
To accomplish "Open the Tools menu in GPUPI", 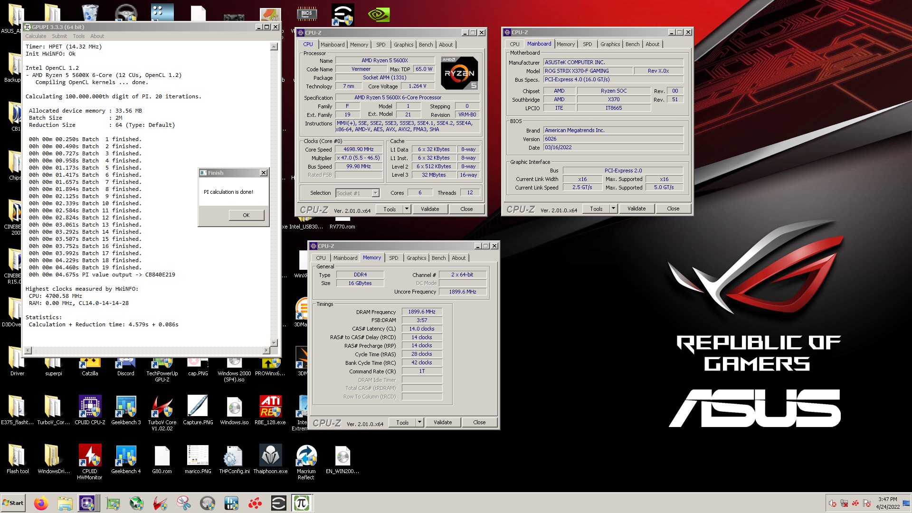I will [x=79, y=36].
